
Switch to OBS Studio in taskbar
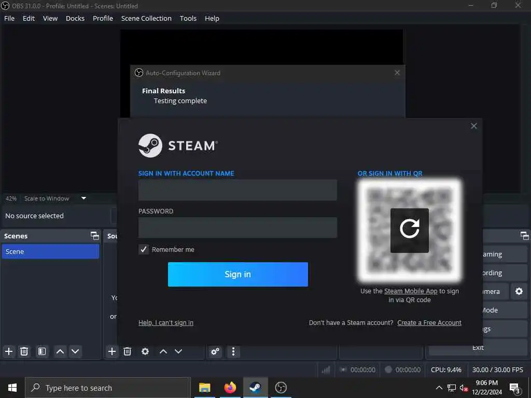pos(281,388)
